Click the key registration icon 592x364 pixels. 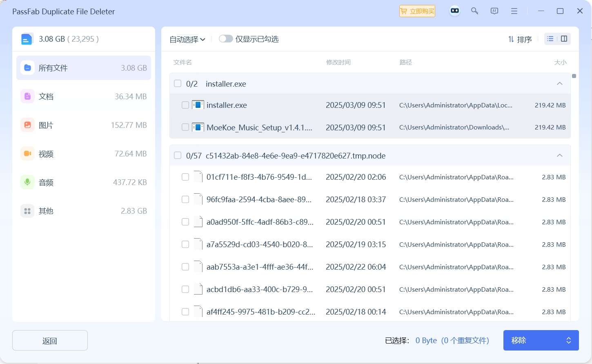click(474, 11)
